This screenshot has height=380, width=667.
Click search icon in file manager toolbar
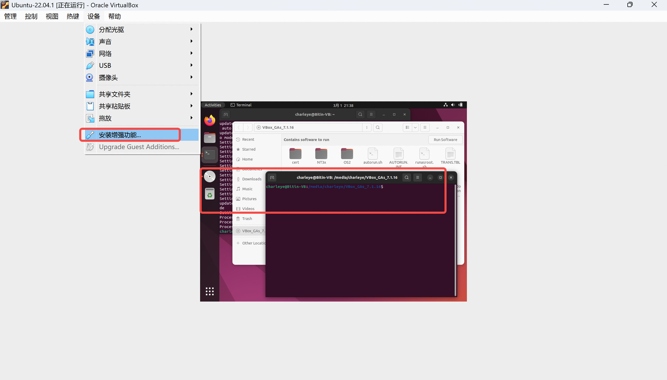click(x=378, y=127)
